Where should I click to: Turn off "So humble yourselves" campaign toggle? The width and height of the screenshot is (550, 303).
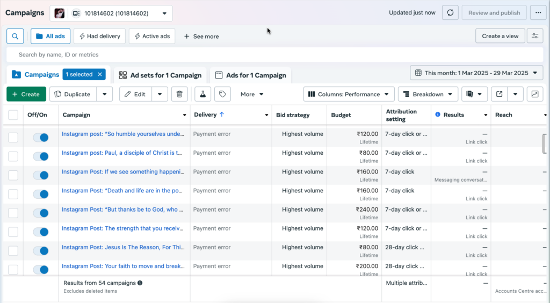coord(41,138)
